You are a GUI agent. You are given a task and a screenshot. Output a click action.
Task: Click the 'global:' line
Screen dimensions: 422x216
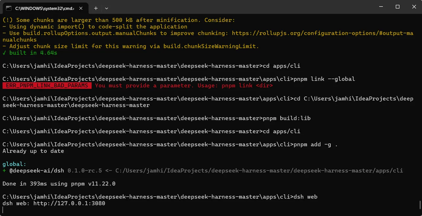(x=14, y=164)
